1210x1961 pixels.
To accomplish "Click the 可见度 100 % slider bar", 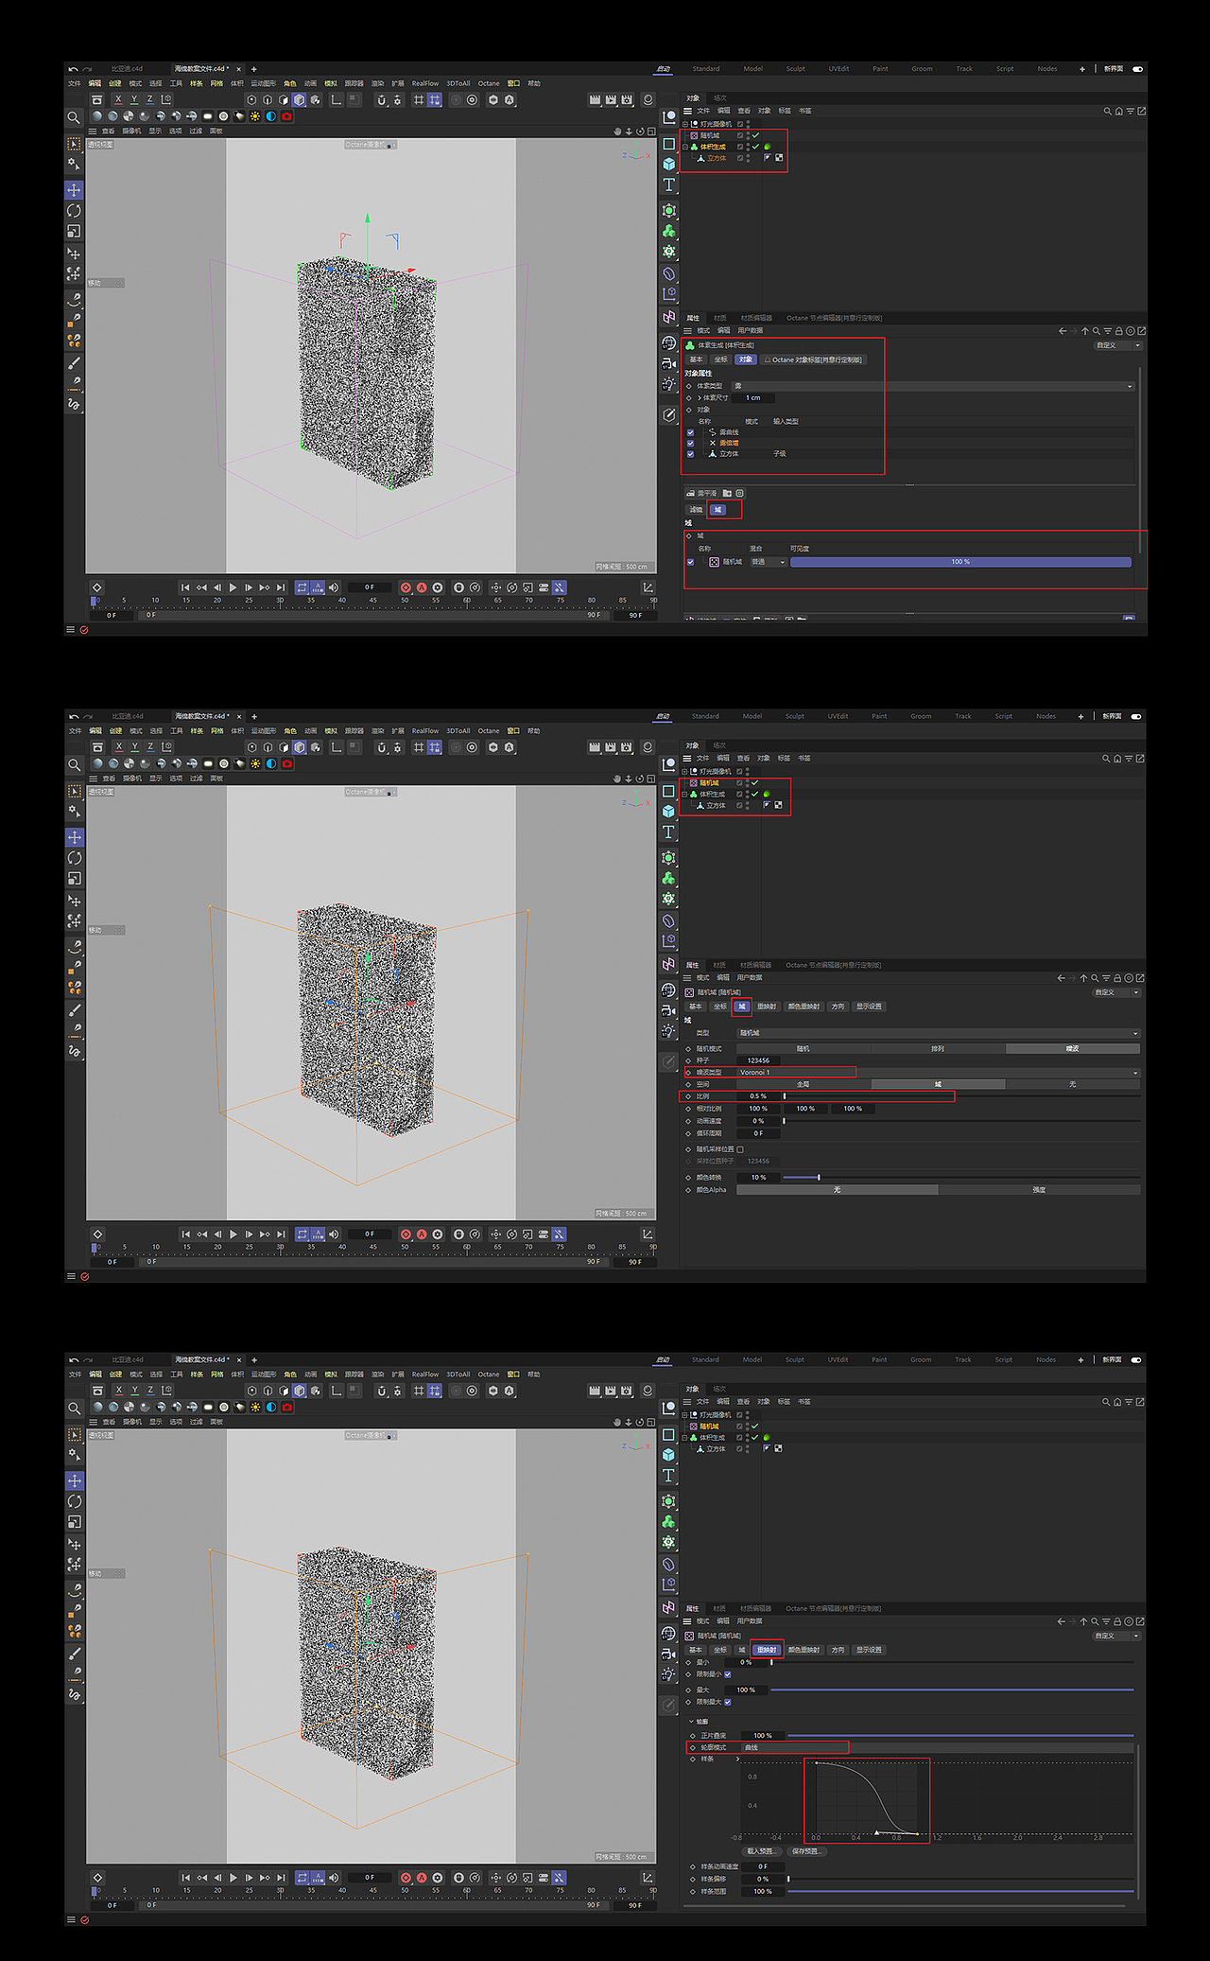I will click(x=960, y=562).
